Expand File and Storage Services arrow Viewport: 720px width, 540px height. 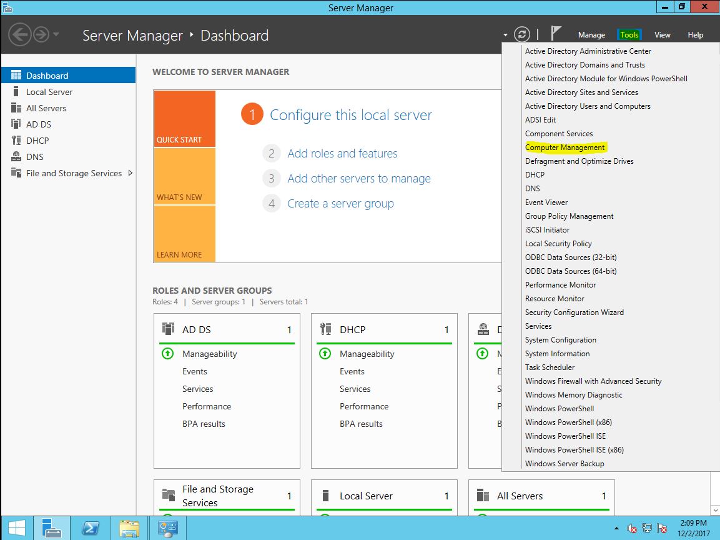(x=131, y=173)
